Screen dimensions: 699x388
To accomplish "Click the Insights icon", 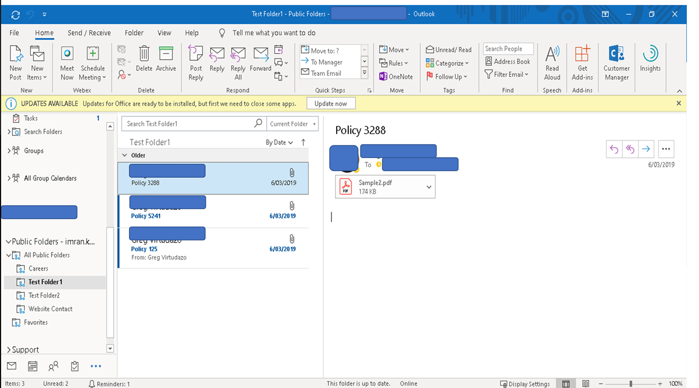I will tap(650, 61).
